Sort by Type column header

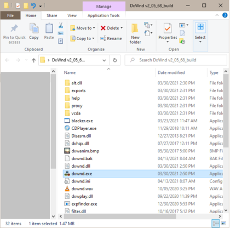[x=214, y=73]
